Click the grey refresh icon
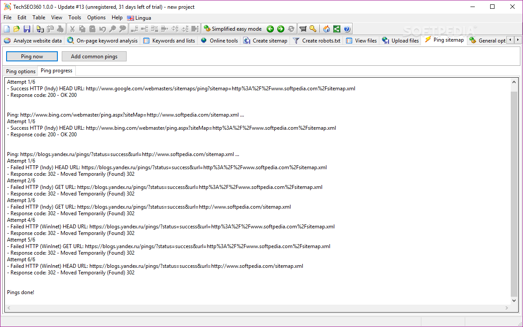523x327 pixels. coord(291,29)
